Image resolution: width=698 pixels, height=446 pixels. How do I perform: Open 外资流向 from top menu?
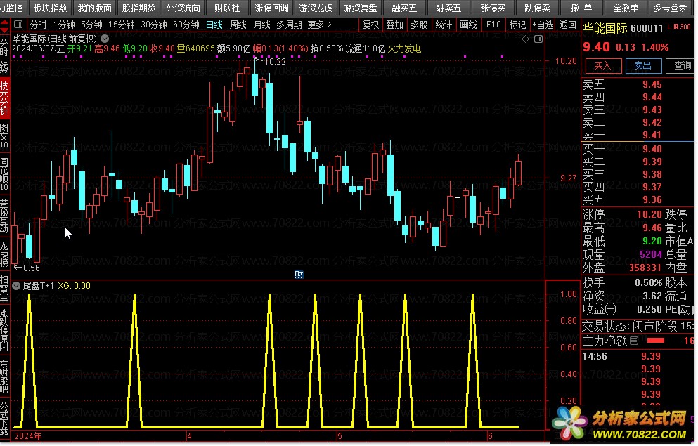coord(183,8)
